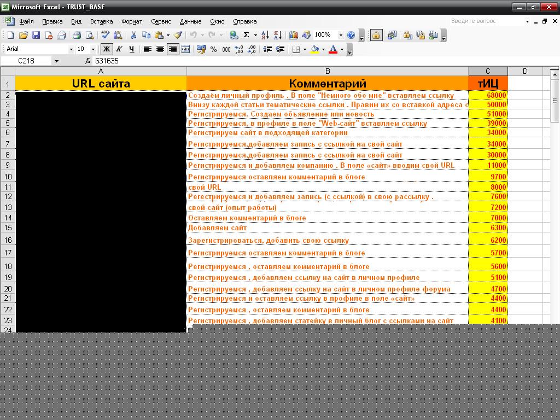Viewport: 560px width, 420px height.
Task: Show the Drawing toolbar icon
Action: [x=306, y=35]
